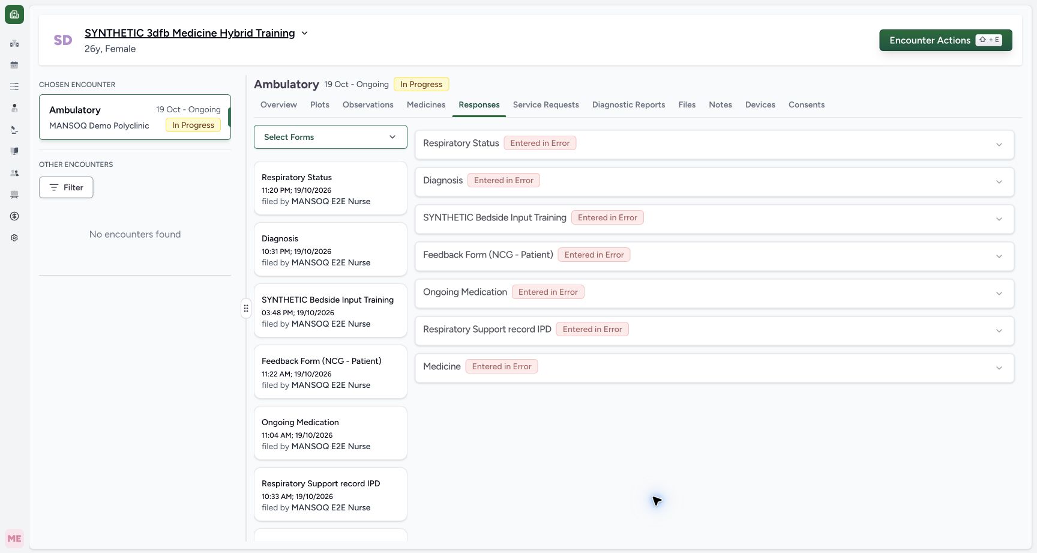Image resolution: width=1037 pixels, height=553 pixels.
Task: Open the SYNTHETIC 3dfb Medicine Hybrid Training link
Action: point(190,33)
